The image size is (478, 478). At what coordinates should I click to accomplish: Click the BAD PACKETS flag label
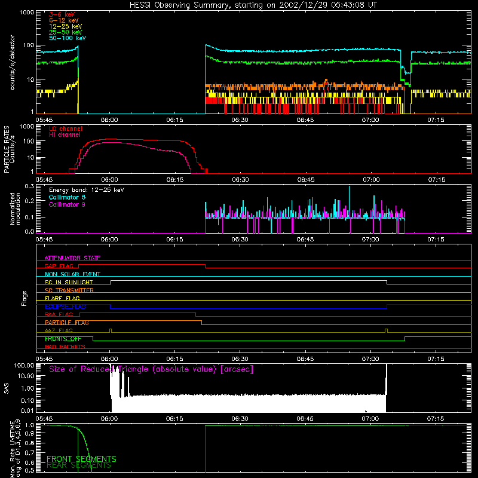pyautogui.click(x=65, y=347)
